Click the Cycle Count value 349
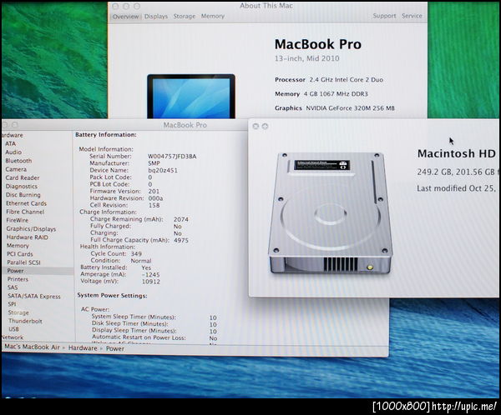This screenshot has height=415, width=501. pyautogui.click(x=136, y=254)
